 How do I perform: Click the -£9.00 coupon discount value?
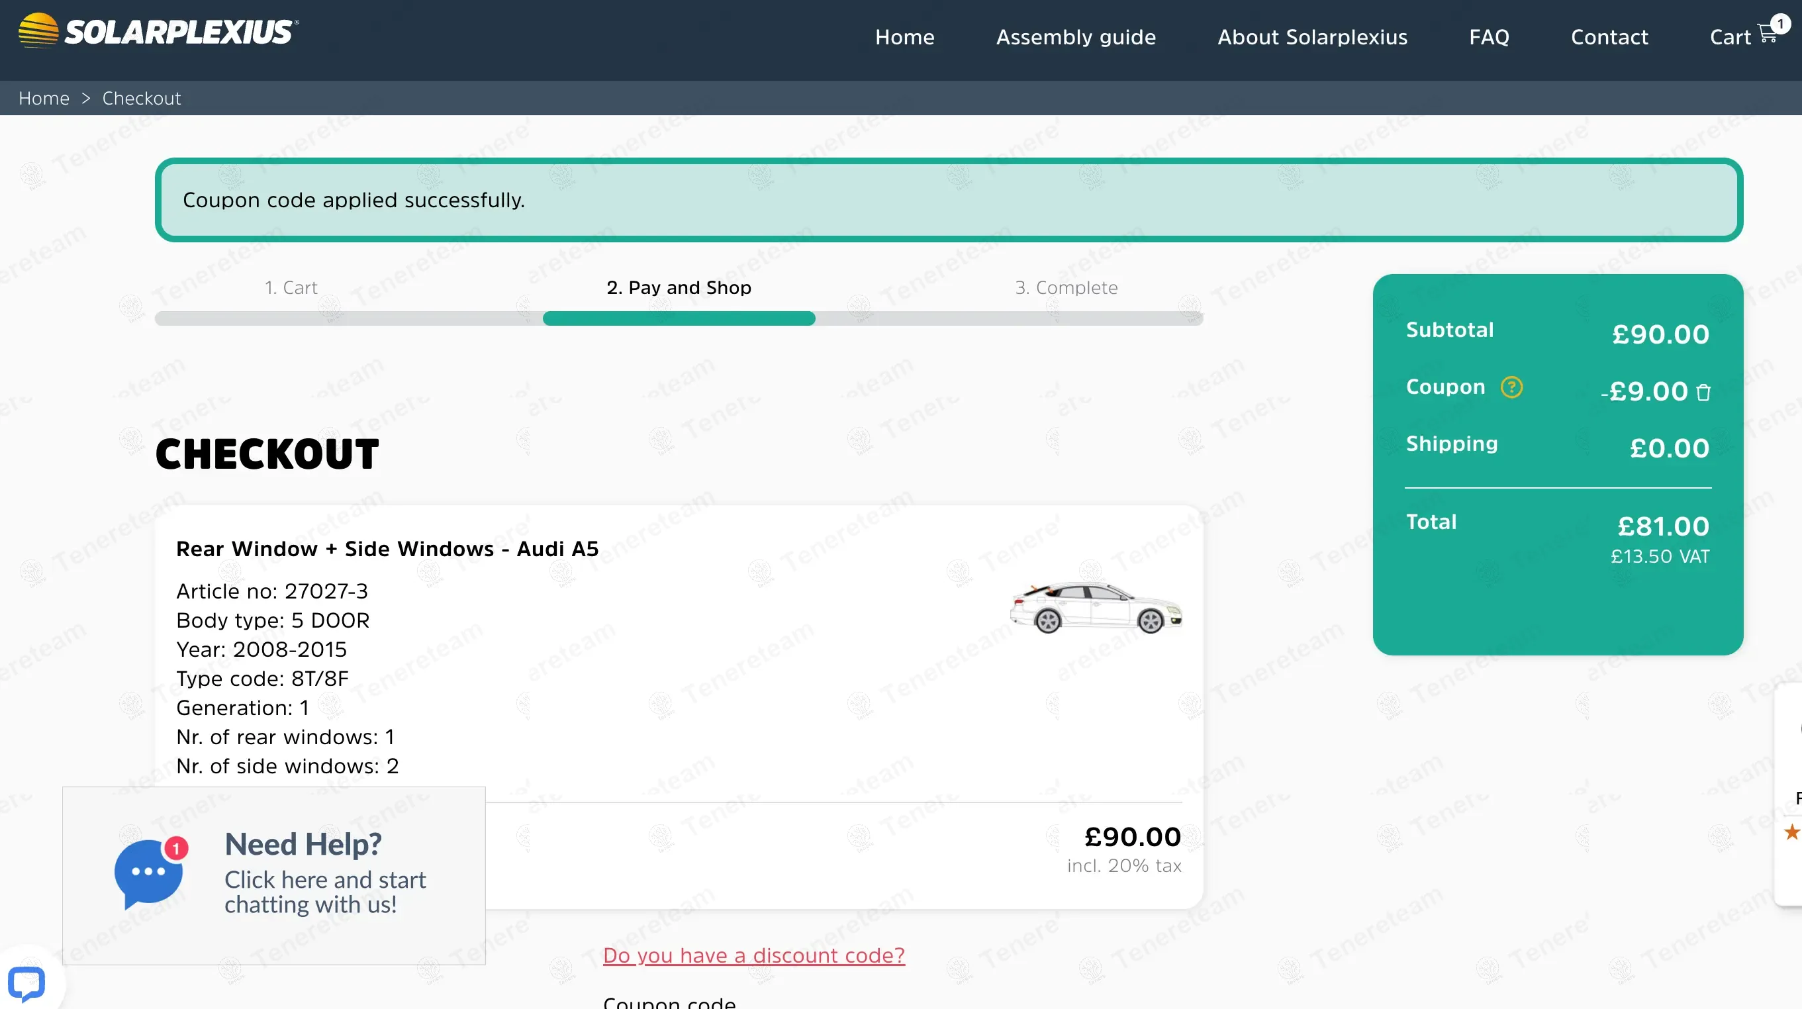1644,392
